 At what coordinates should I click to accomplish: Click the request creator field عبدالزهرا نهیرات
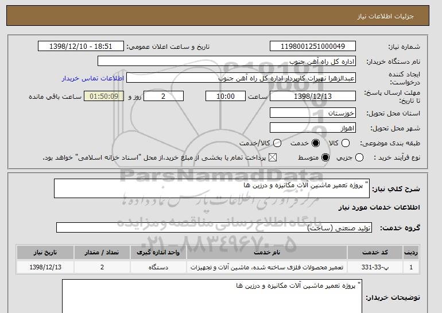[241, 78]
